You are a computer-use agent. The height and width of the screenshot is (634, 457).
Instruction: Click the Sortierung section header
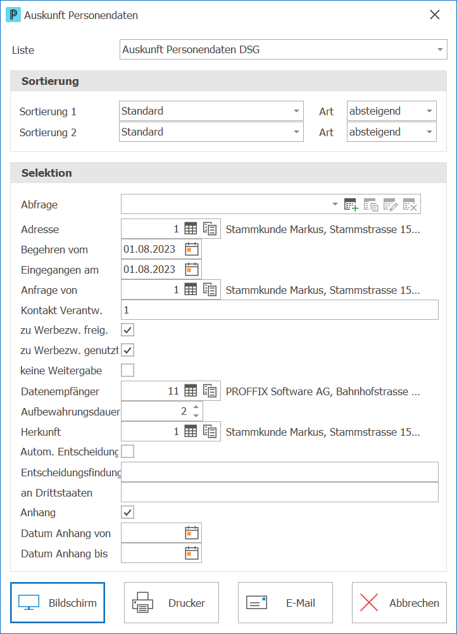(228, 81)
